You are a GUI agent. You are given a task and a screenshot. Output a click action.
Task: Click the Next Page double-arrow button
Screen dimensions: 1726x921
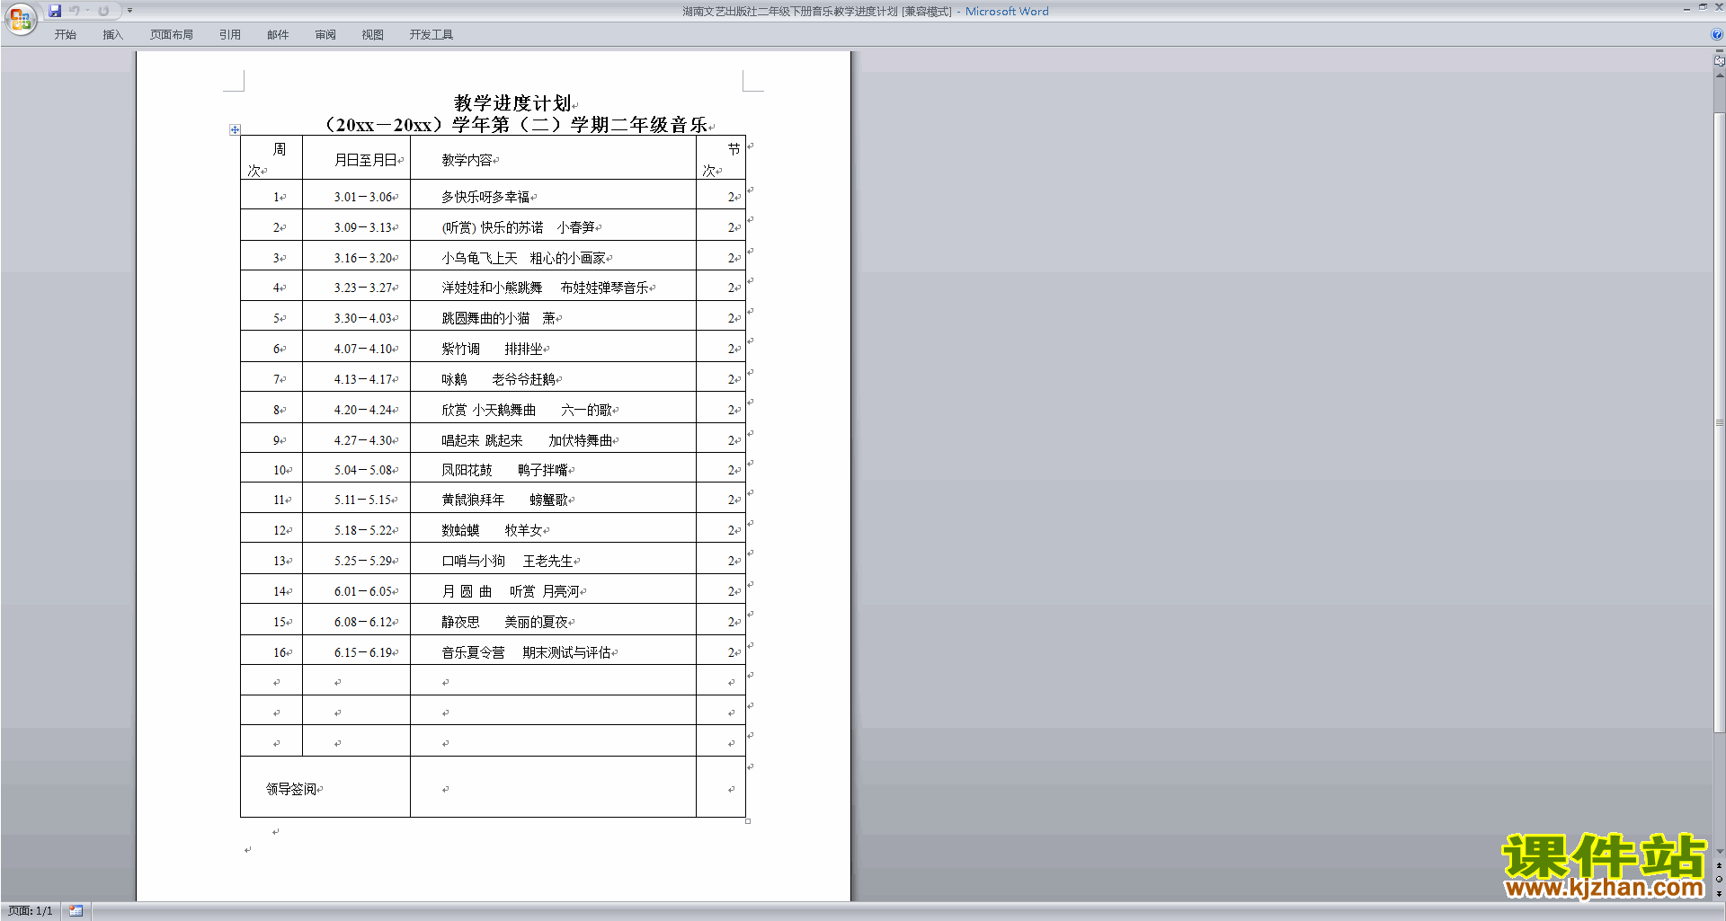1719,893
